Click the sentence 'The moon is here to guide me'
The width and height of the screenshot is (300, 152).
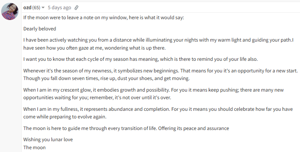pos(126,128)
